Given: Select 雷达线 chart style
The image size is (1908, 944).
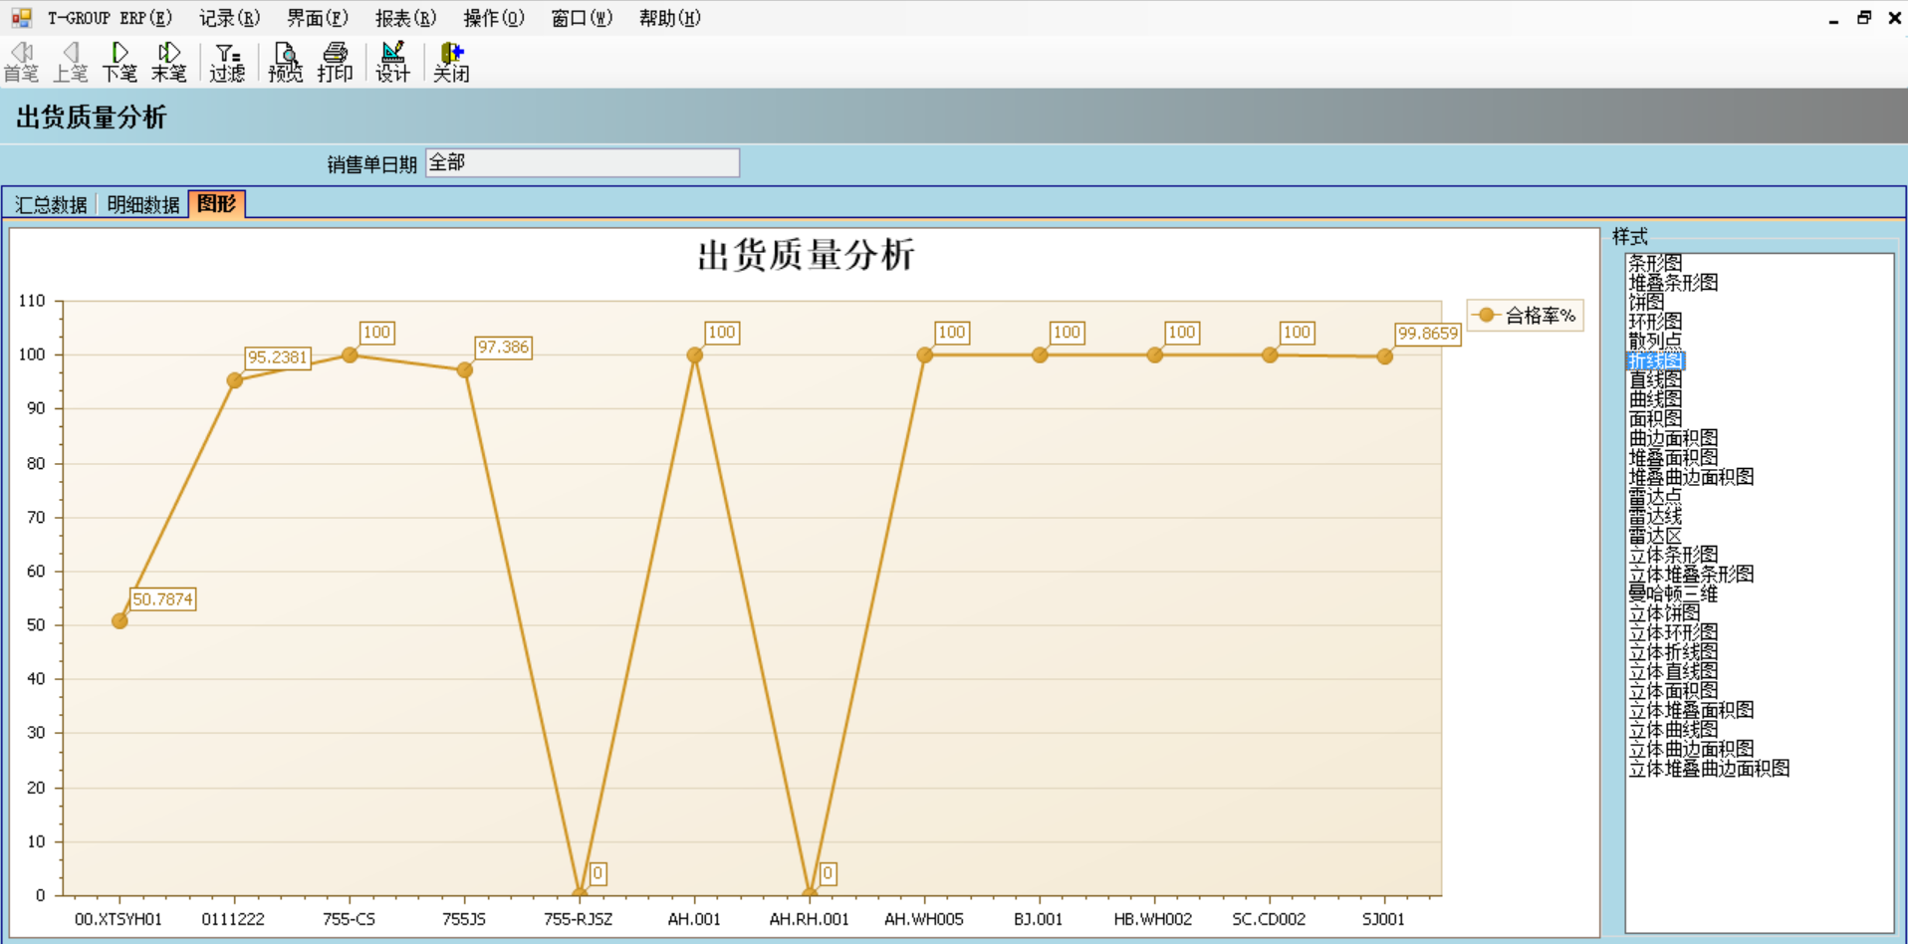Looking at the screenshot, I should click(1655, 516).
